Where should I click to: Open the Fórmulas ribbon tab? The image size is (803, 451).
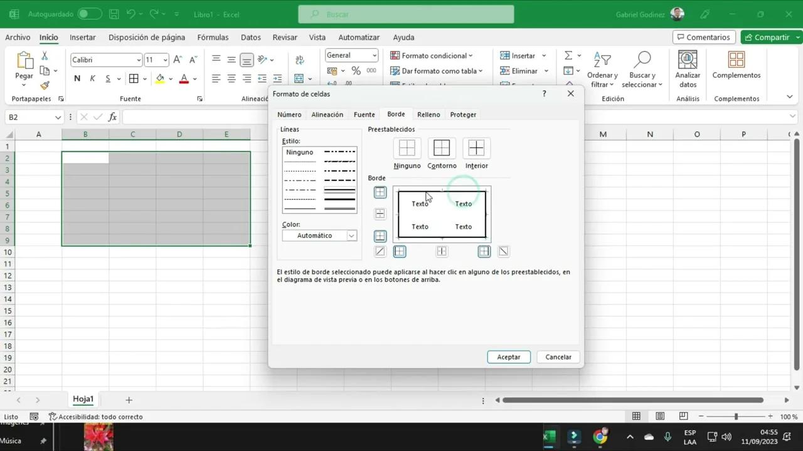click(x=213, y=37)
